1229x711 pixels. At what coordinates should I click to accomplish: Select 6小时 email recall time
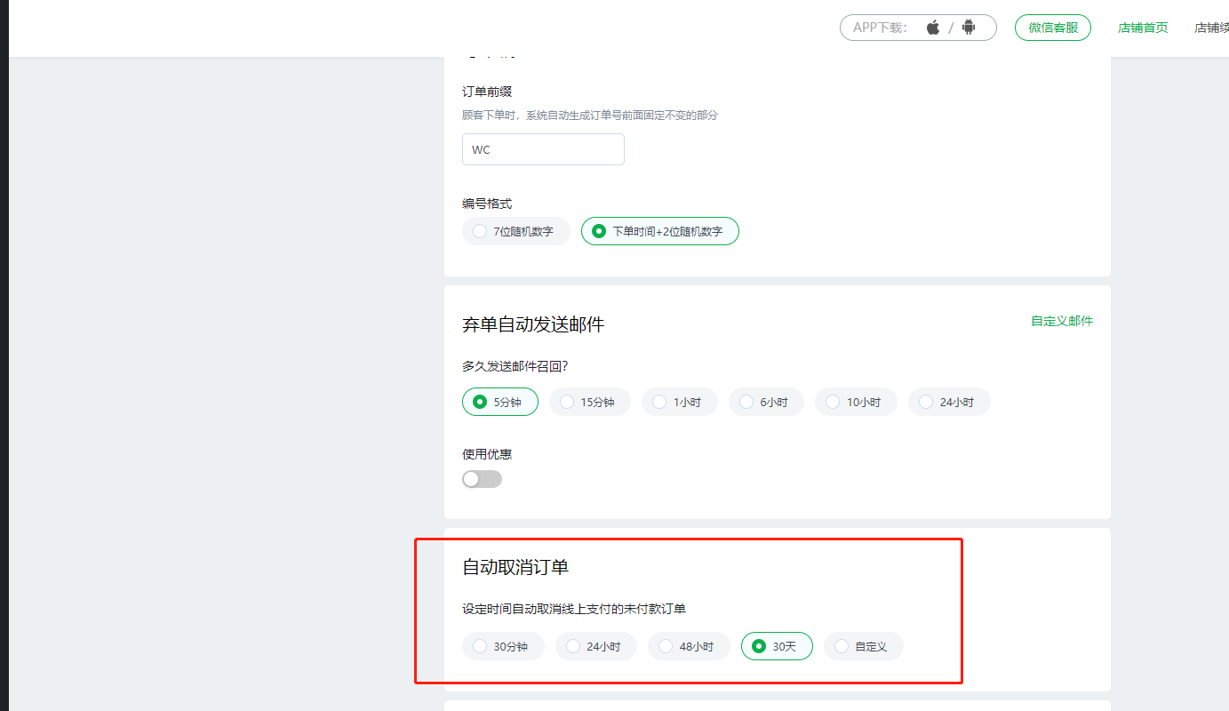[766, 402]
